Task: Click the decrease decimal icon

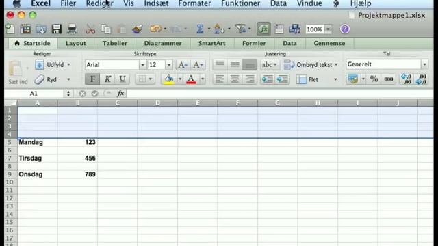Action: pos(422,79)
